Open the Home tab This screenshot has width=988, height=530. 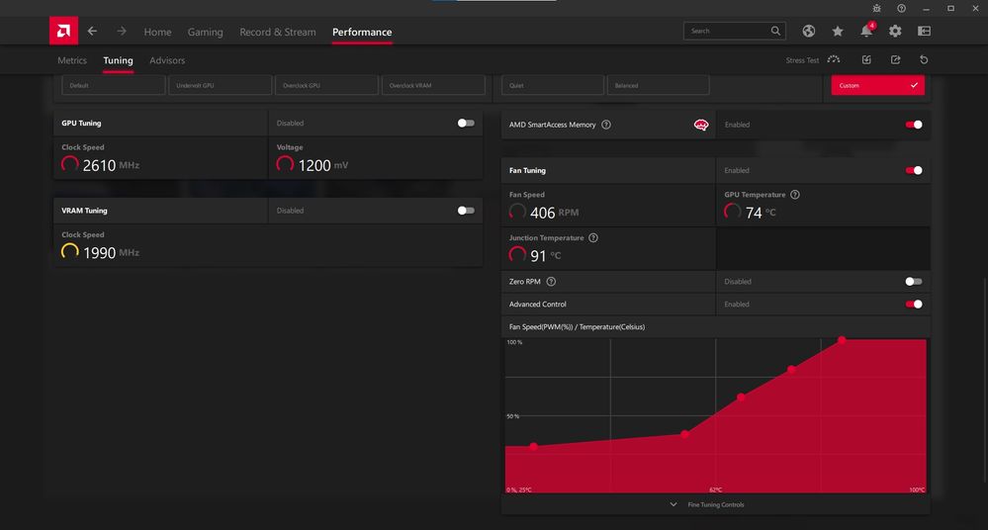[157, 32]
